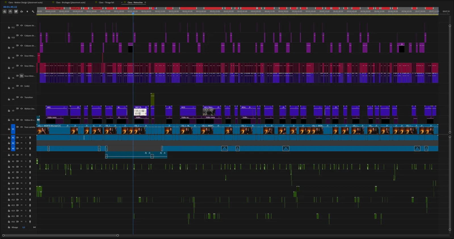Image resolution: width=454 pixels, height=239 pixels.
Task: Toggle sync lock on audio A16
Action: (17, 222)
